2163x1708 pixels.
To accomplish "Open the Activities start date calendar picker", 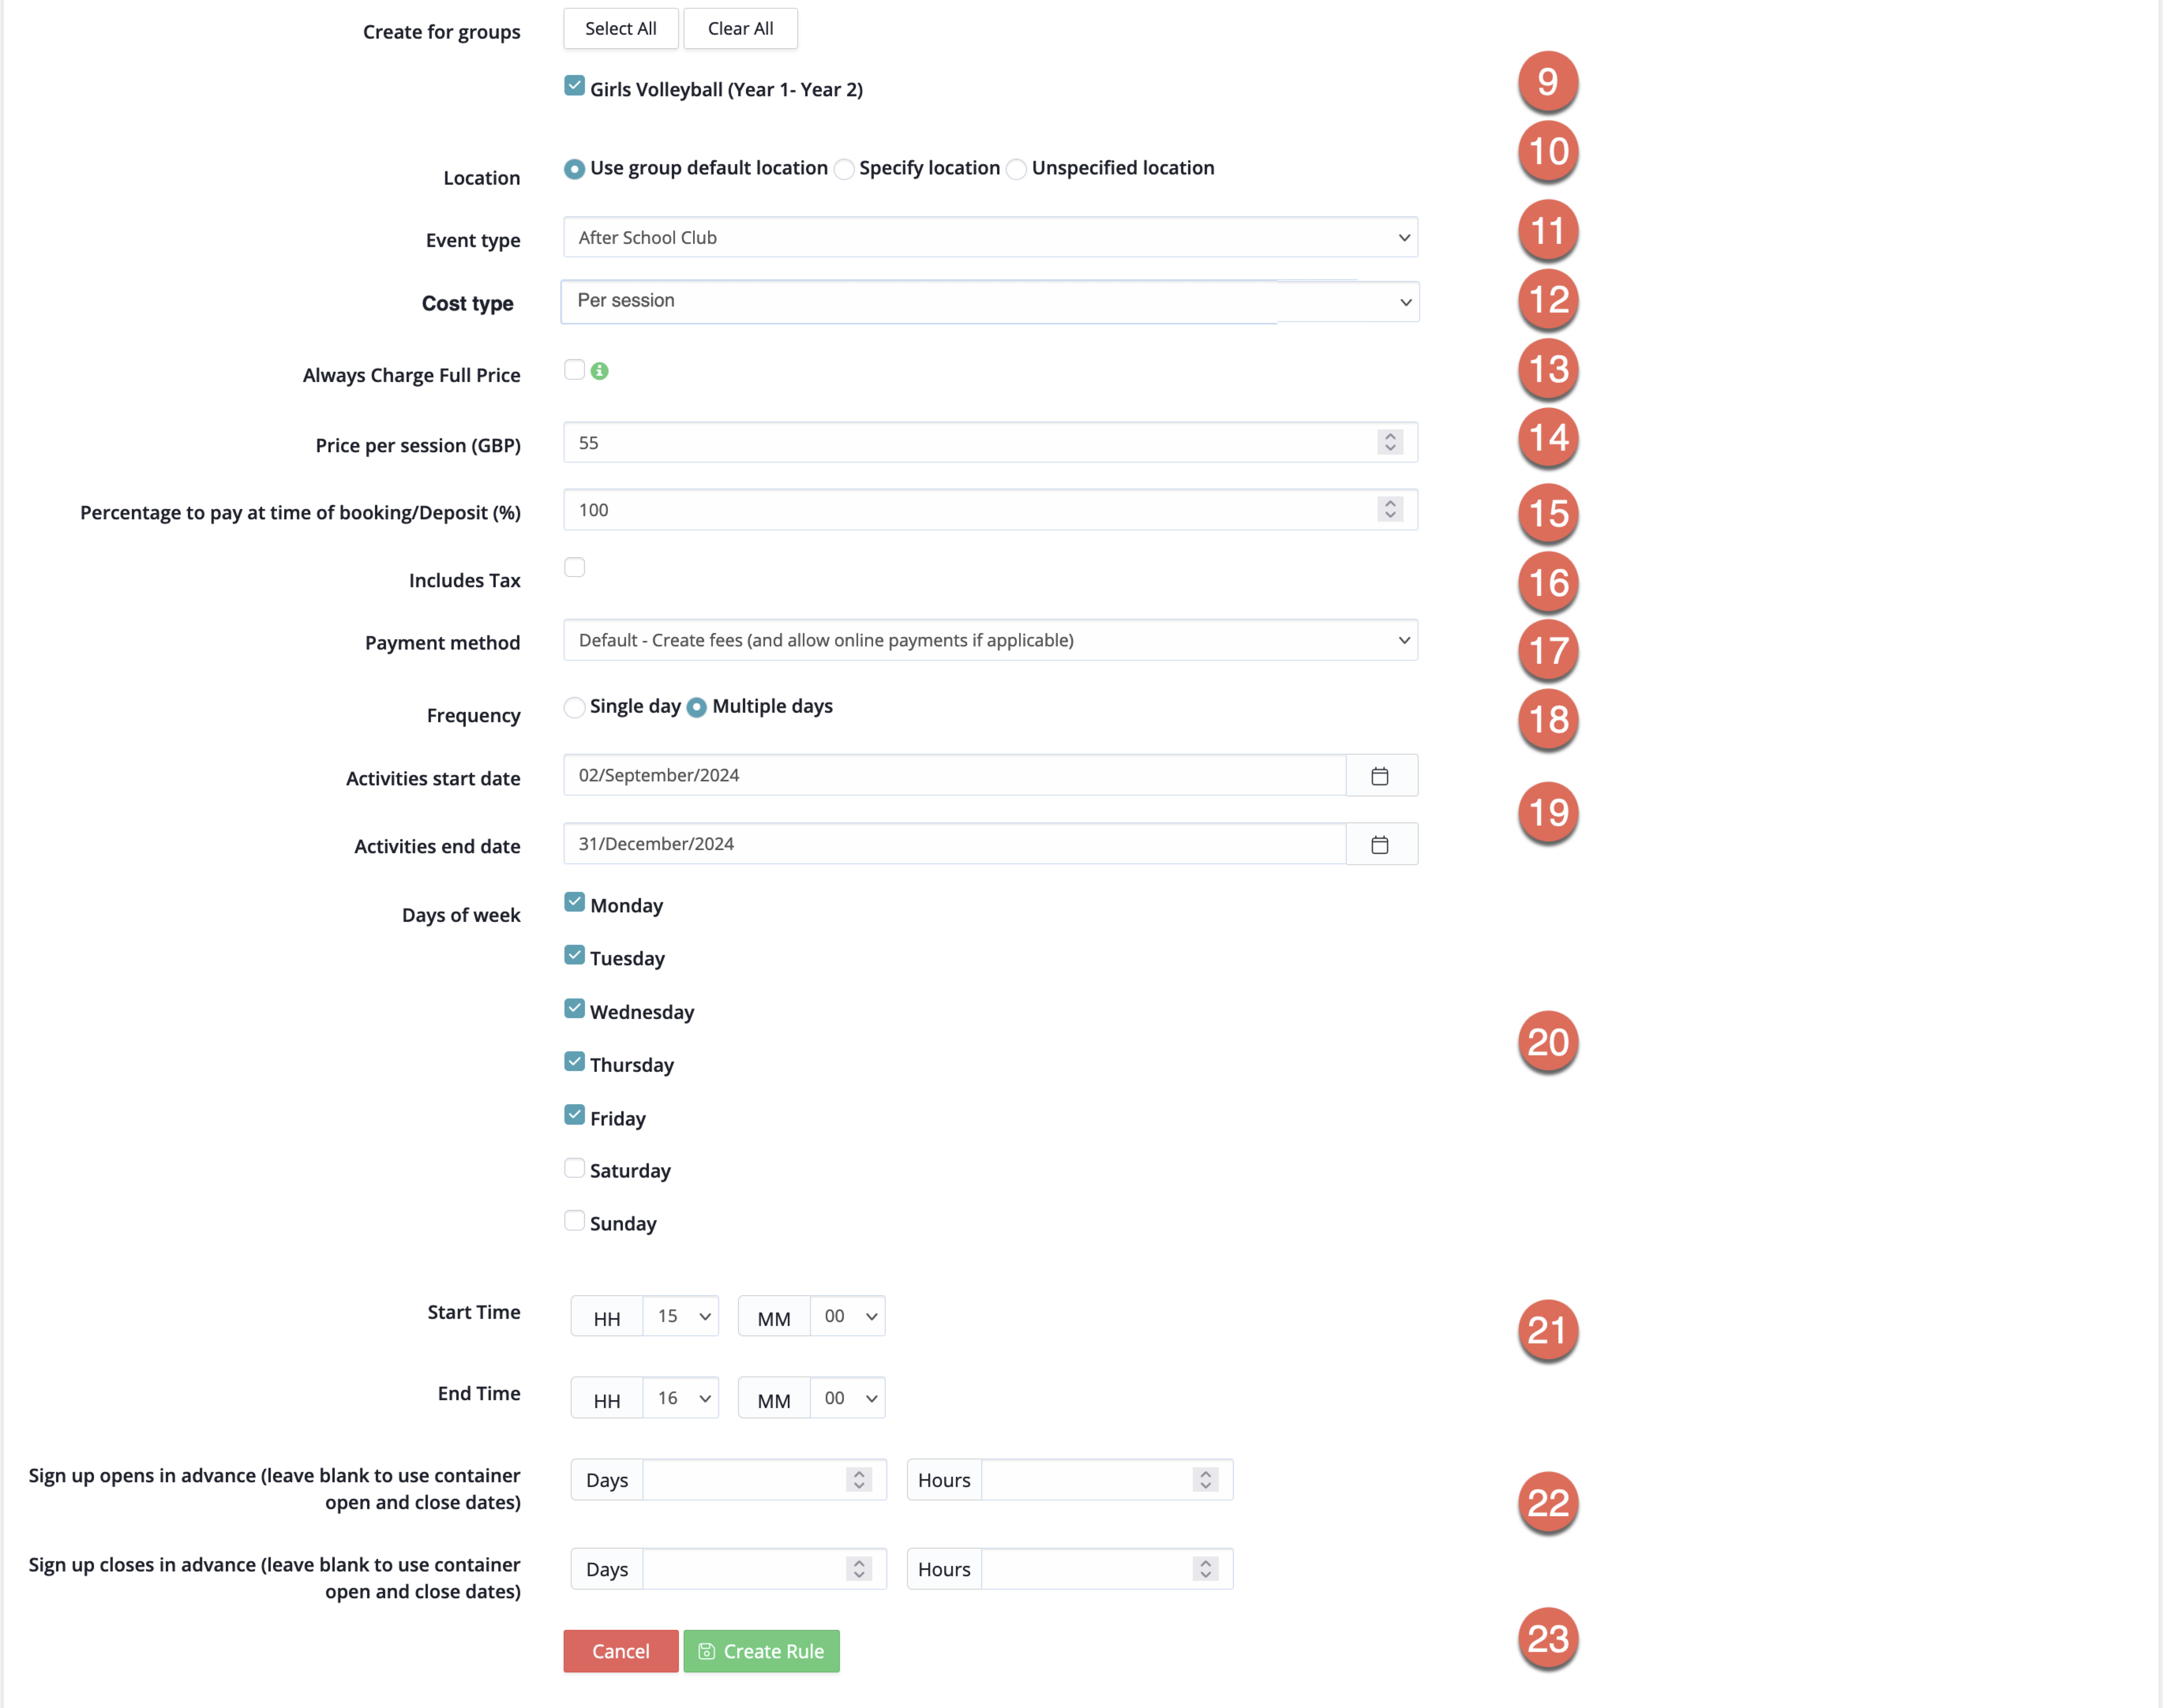I will tap(1380, 776).
